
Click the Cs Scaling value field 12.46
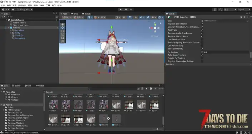tap(225, 52)
